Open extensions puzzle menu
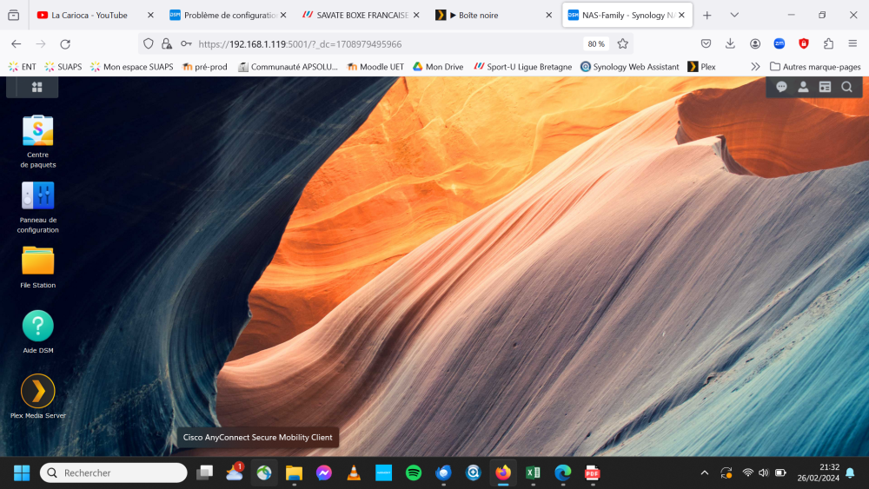The image size is (869, 489). pos(828,43)
